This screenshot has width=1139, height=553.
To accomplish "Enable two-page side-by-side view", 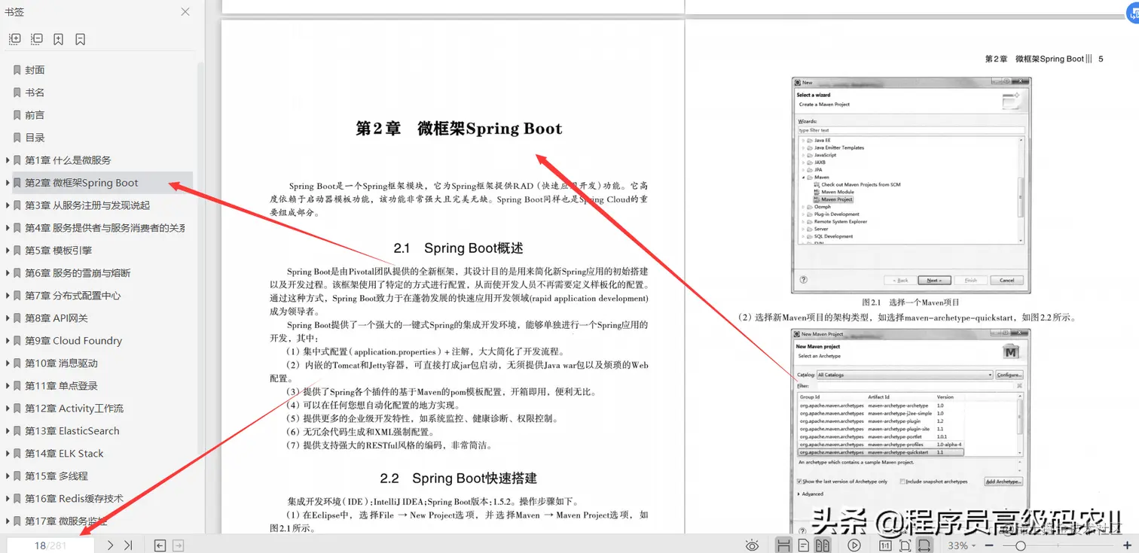I will tap(823, 545).
